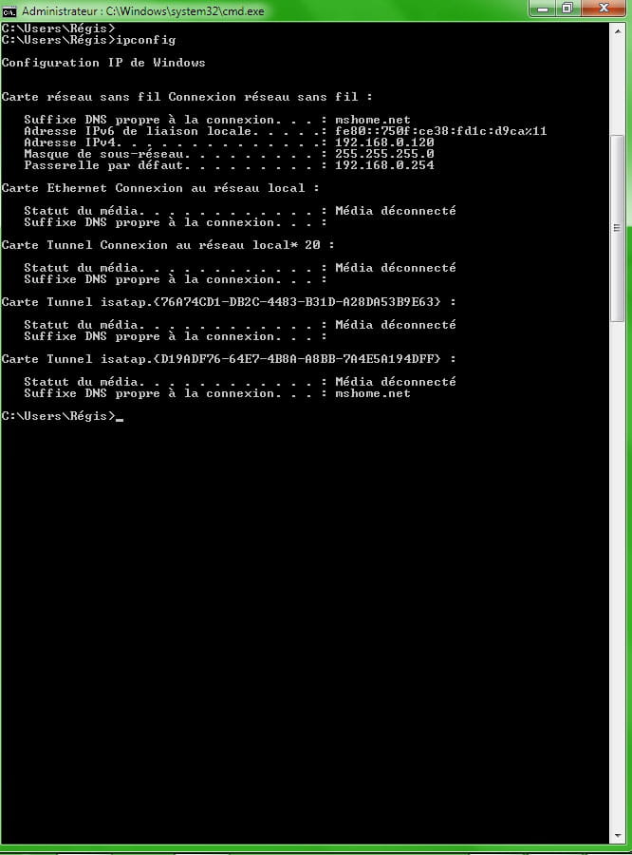
Task: Click the window title bar text
Action: click(142, 10)
